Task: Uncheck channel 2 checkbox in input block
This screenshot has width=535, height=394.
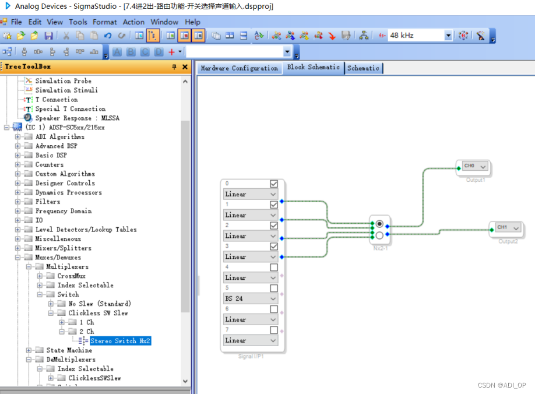Action: point(274,226)
